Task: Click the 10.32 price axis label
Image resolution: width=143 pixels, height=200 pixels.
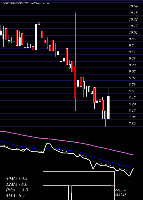Action: click(133, 19)
